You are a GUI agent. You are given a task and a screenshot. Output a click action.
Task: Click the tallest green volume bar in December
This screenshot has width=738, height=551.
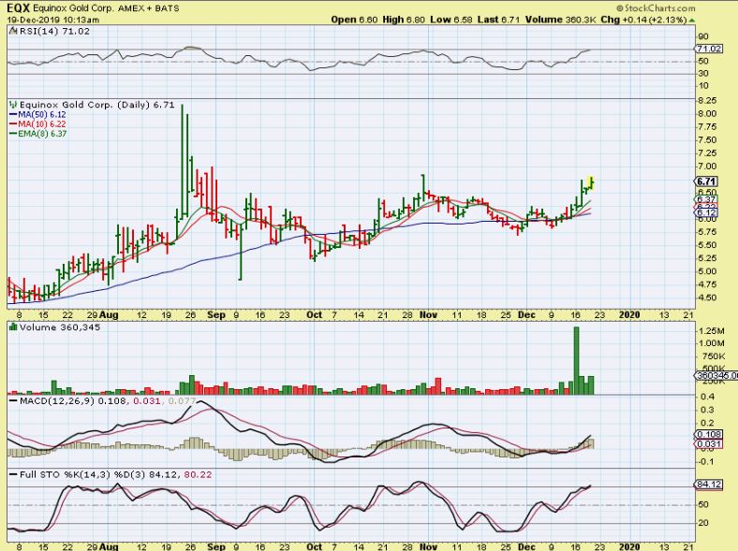tap(576, 360)
